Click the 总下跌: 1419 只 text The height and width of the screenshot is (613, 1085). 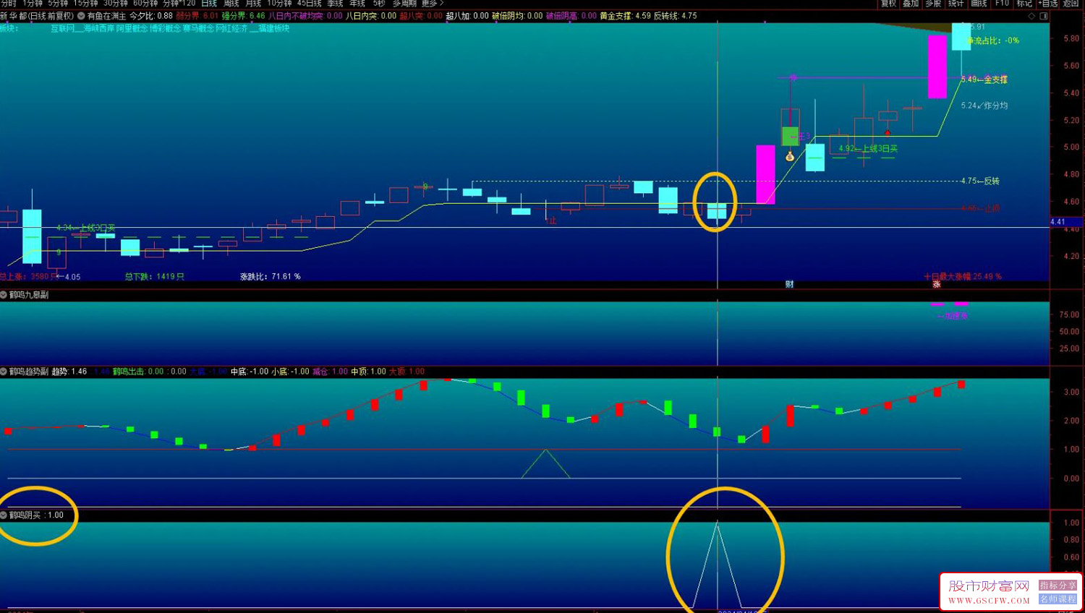coord(155,276)
